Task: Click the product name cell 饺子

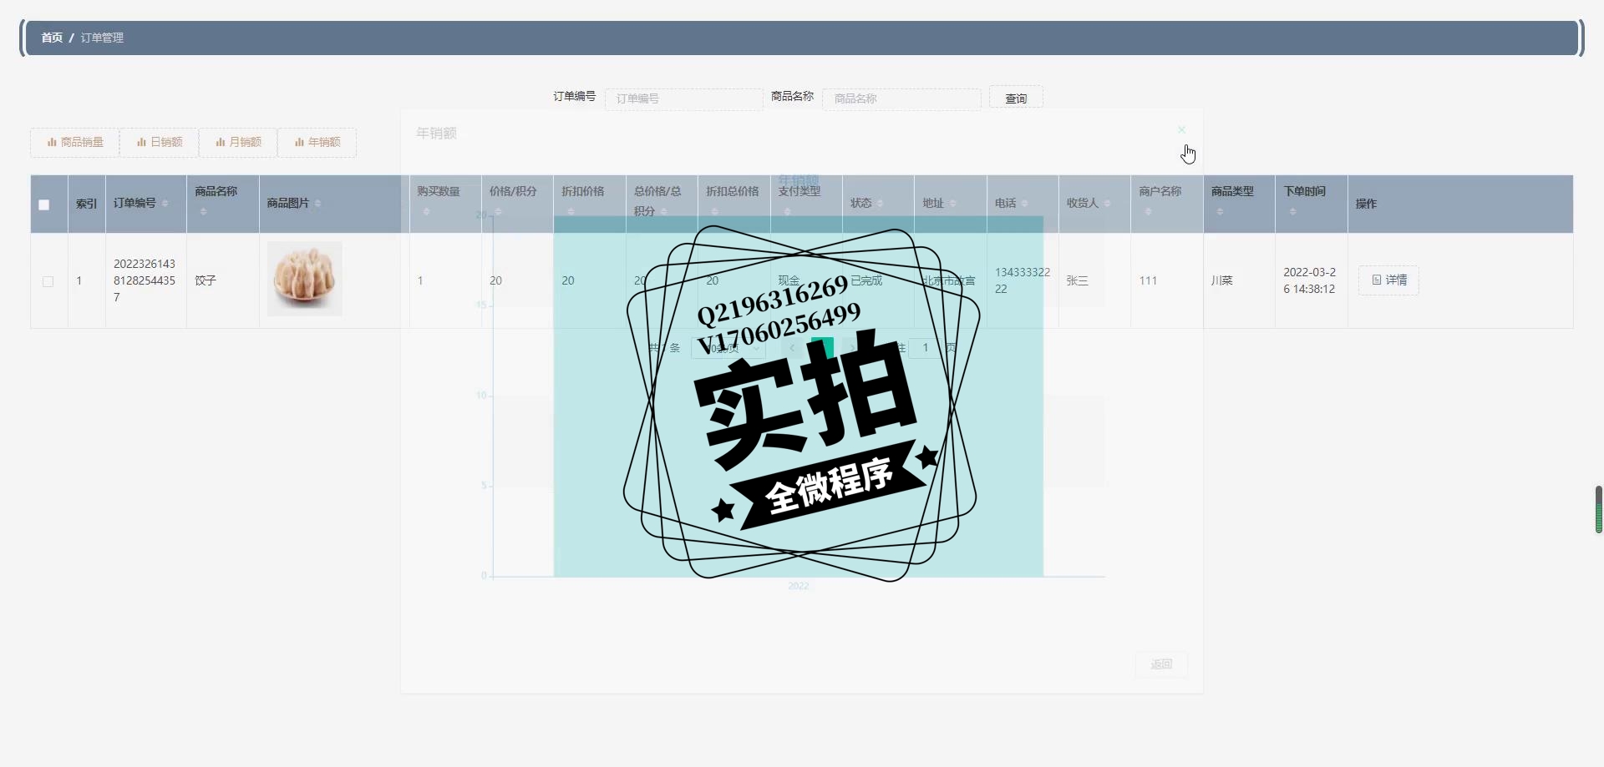Action: tap(206, 280)
